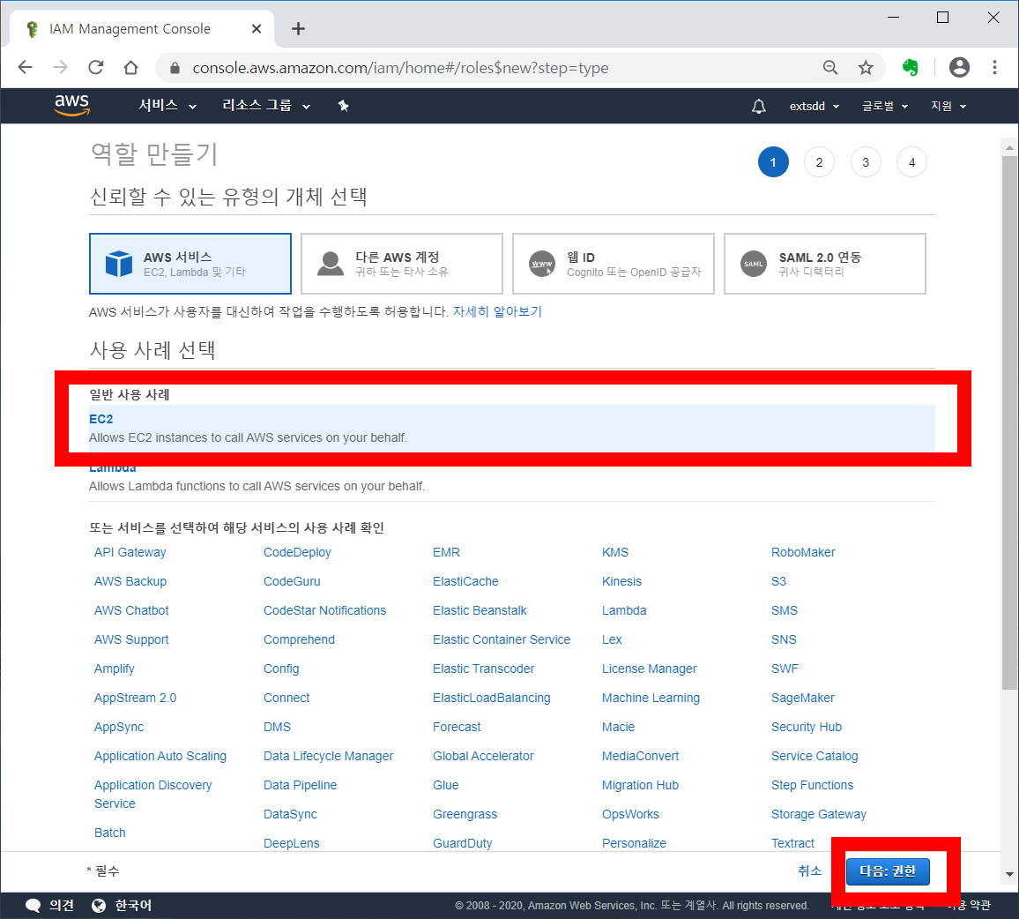Go to step 4 indicator
The height and width of the screenshot is (919, 1019).
click(x=911, y=162)
